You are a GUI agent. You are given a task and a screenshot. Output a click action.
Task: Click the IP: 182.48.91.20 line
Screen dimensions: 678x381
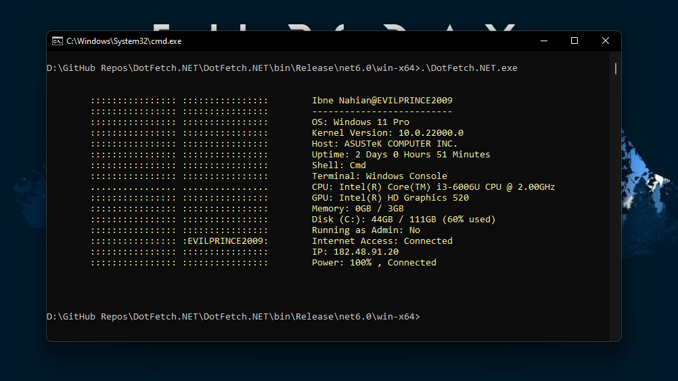pos(355,251)
